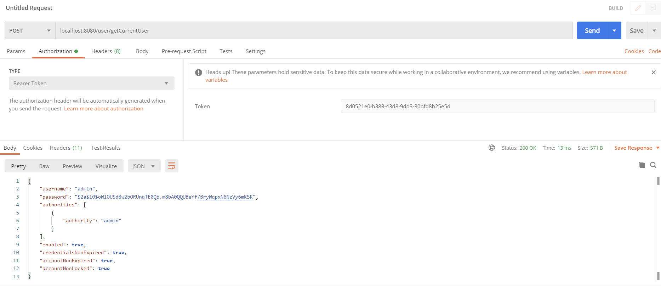
Task: Click the wrap lines icon in response toolbar
Action: [172, 166]
